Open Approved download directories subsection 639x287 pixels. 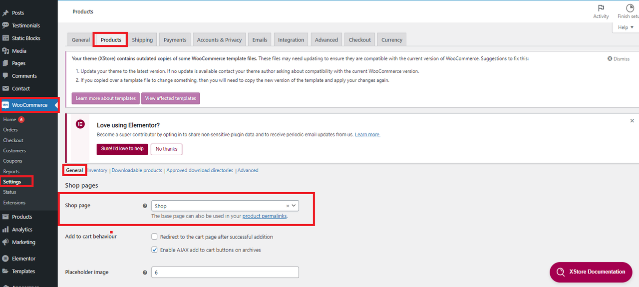click(x=200, y=170)
